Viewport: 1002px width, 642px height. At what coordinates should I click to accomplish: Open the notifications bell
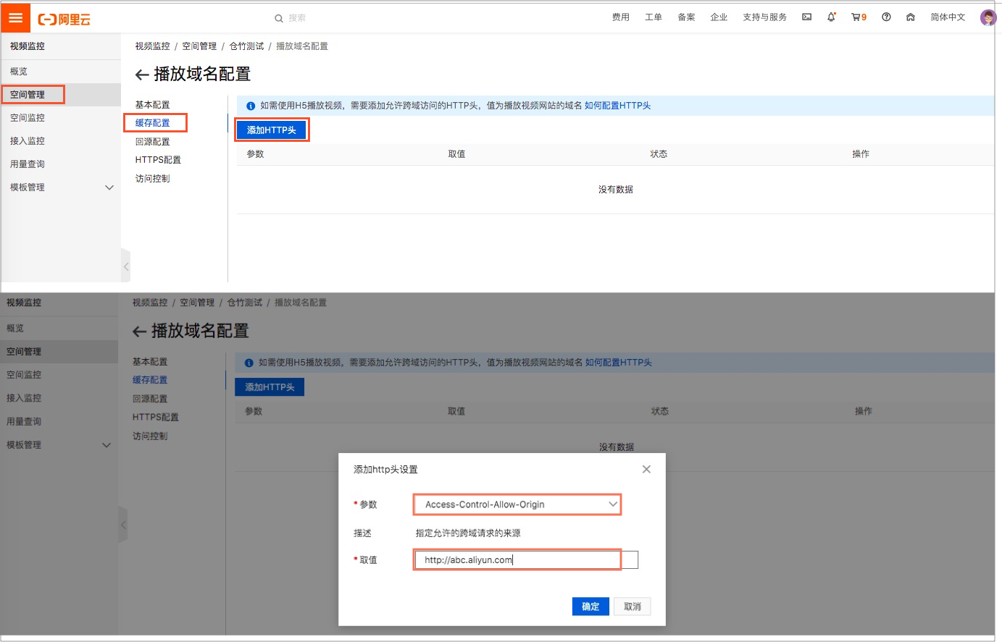[831, 17]
